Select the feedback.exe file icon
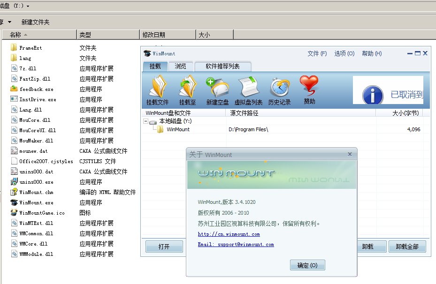Viewport: 436px width, 284px height. point(14,89)
